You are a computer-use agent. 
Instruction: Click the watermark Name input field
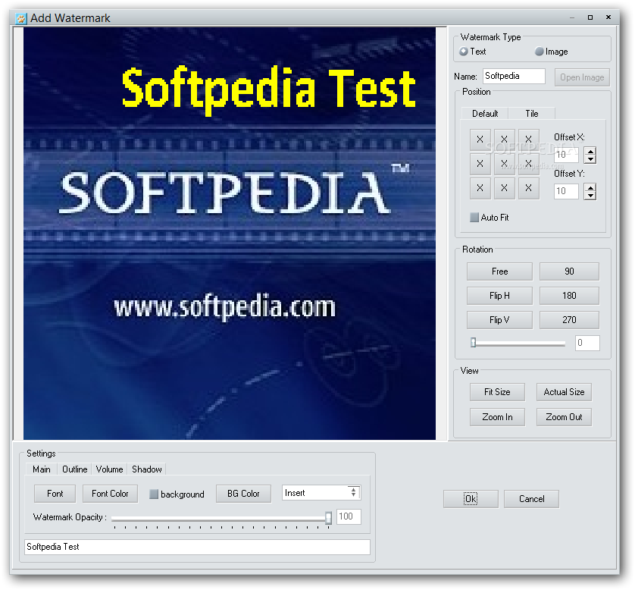[514, 76]
